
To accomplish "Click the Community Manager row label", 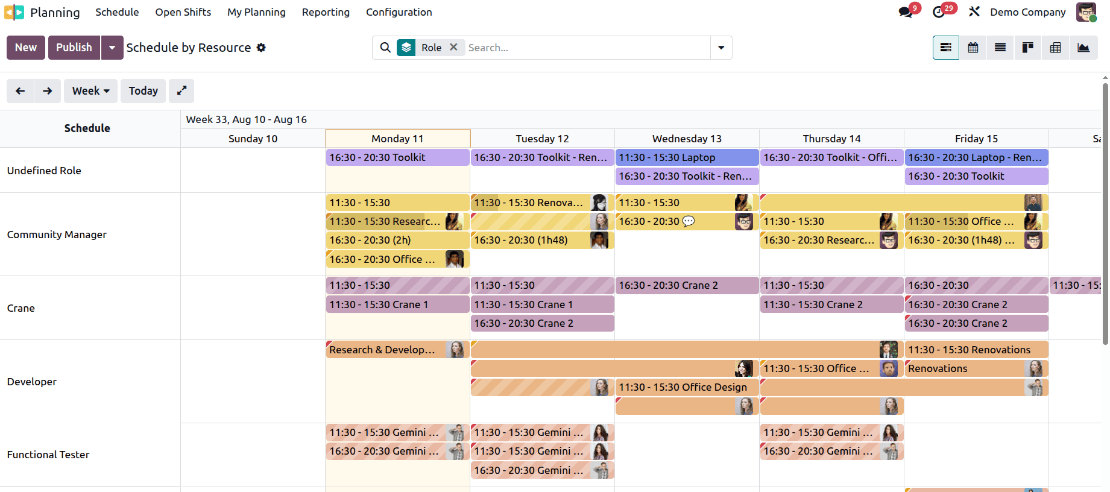I will [x=57, y=235].
